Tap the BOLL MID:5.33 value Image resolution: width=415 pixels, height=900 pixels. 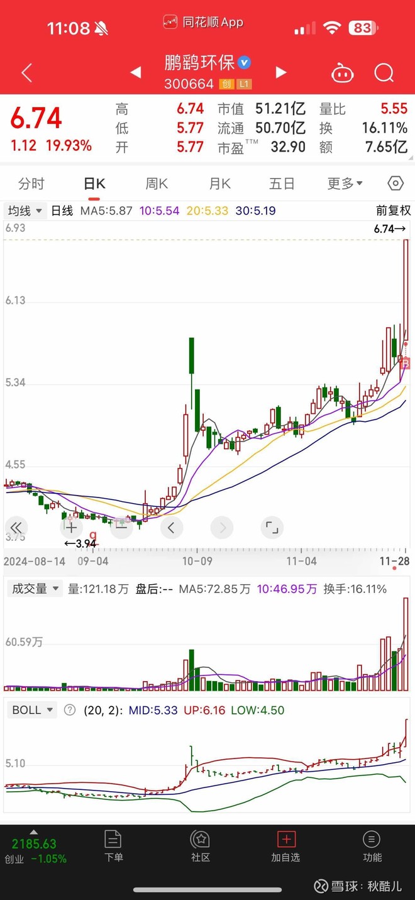[x=153, y=710]
